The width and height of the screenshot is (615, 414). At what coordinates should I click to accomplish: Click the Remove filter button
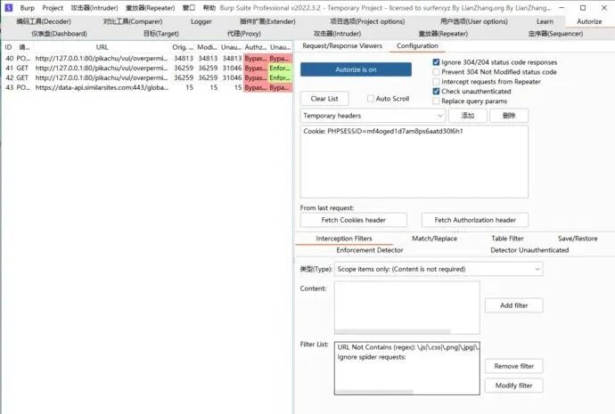513,366
